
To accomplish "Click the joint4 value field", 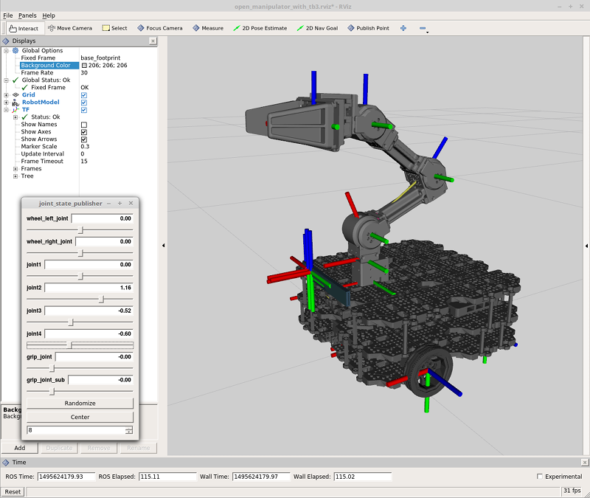I will coord(88,334).
